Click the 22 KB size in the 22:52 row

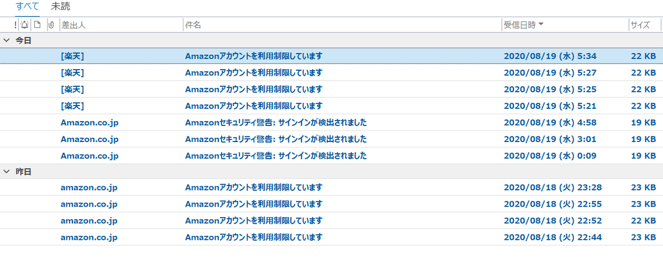[x=644, y=220]
